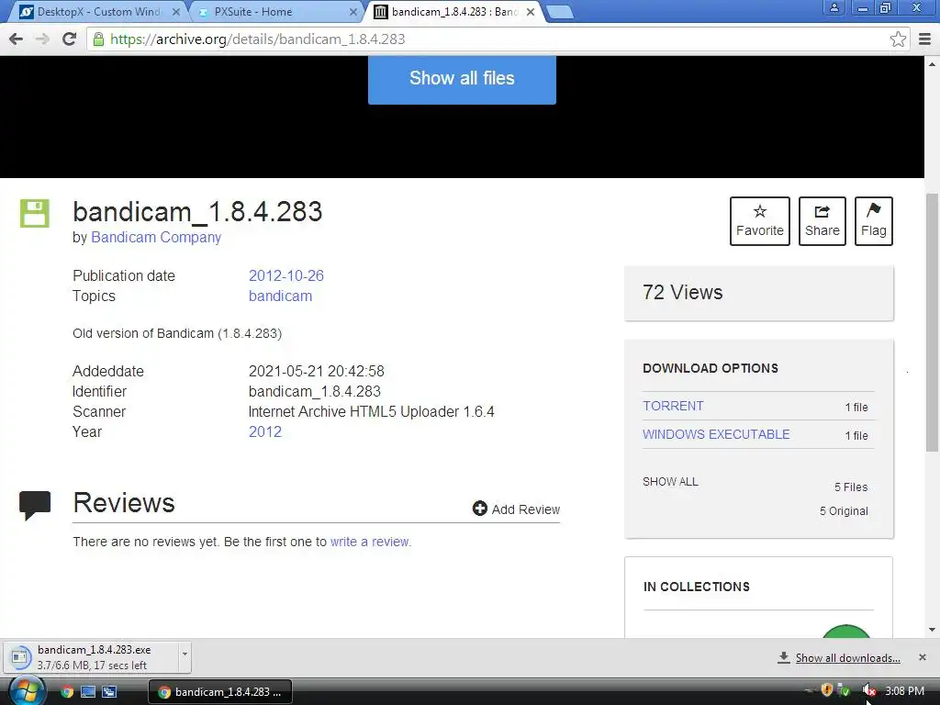The image size is (940, 705).
Task: Click the Add Review link
Action: 525,509
